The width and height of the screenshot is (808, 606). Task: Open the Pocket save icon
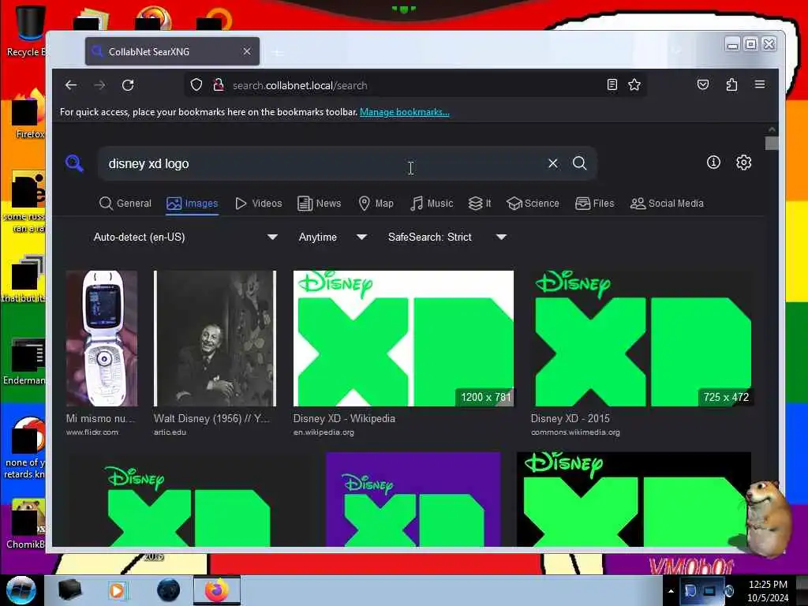(x=703, y=84)
